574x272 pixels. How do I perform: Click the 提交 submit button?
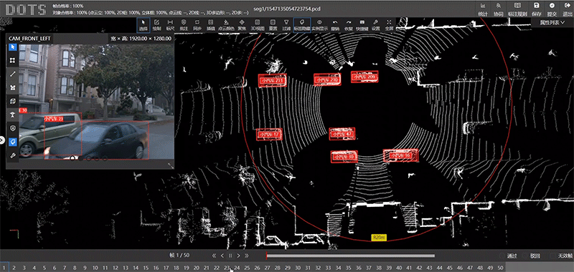pyautogui.click(x=552, y=9)
